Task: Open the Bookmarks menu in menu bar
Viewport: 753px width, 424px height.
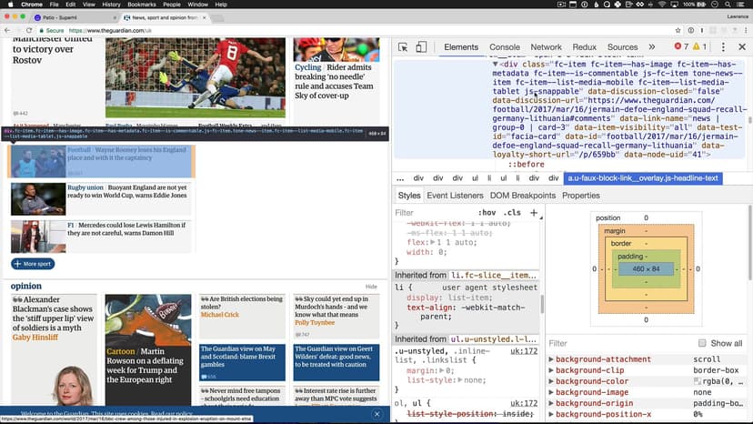Action: [x=140, y=5]
